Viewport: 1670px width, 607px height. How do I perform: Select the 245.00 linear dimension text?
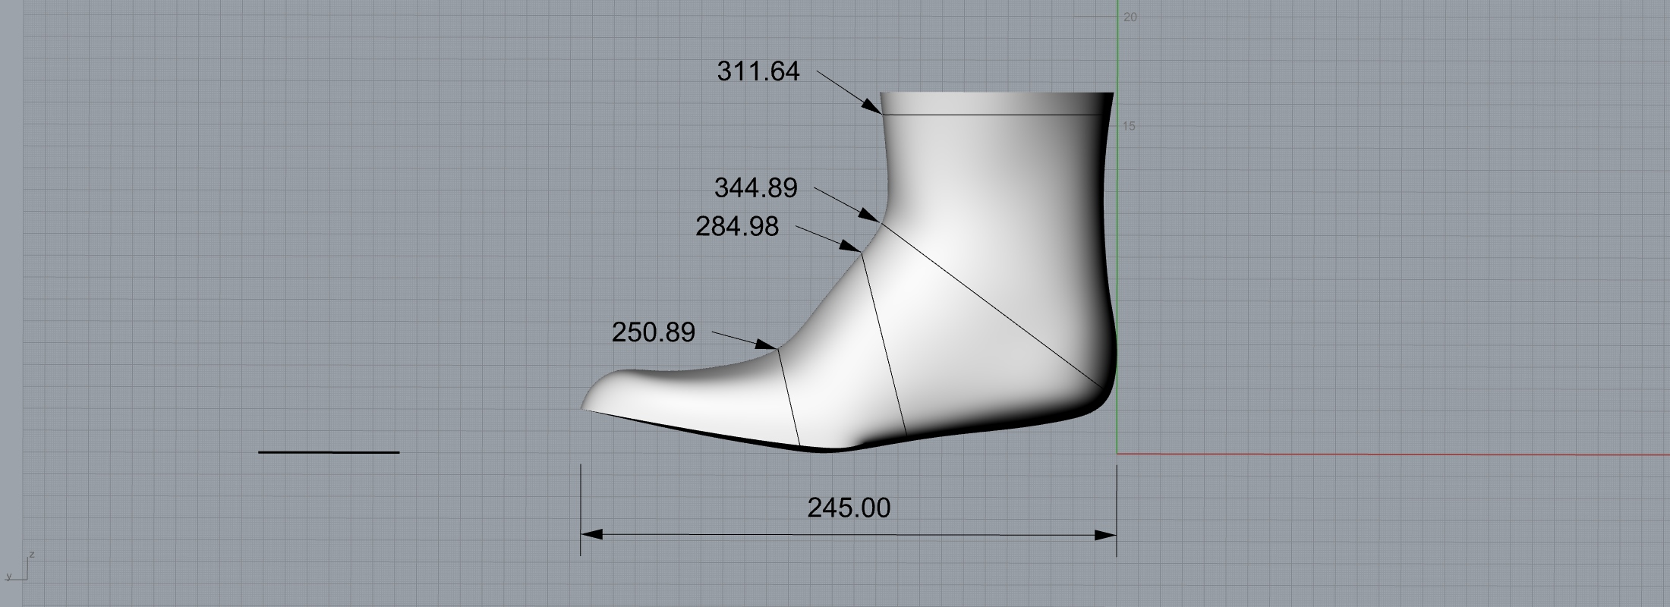(x=849, y=508)
